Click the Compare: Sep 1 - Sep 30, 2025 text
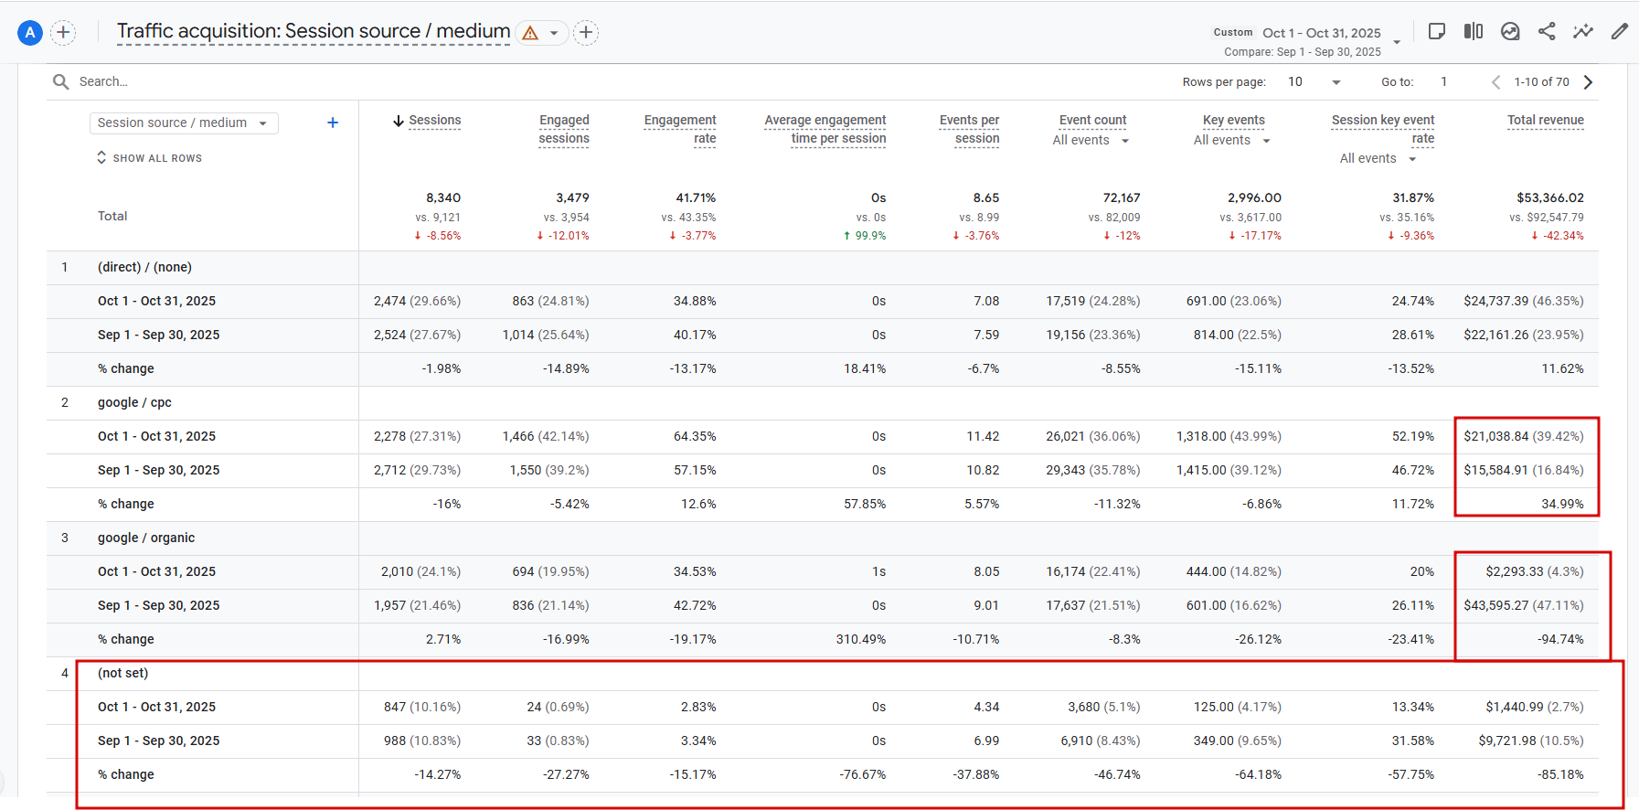 [1303, 52]
